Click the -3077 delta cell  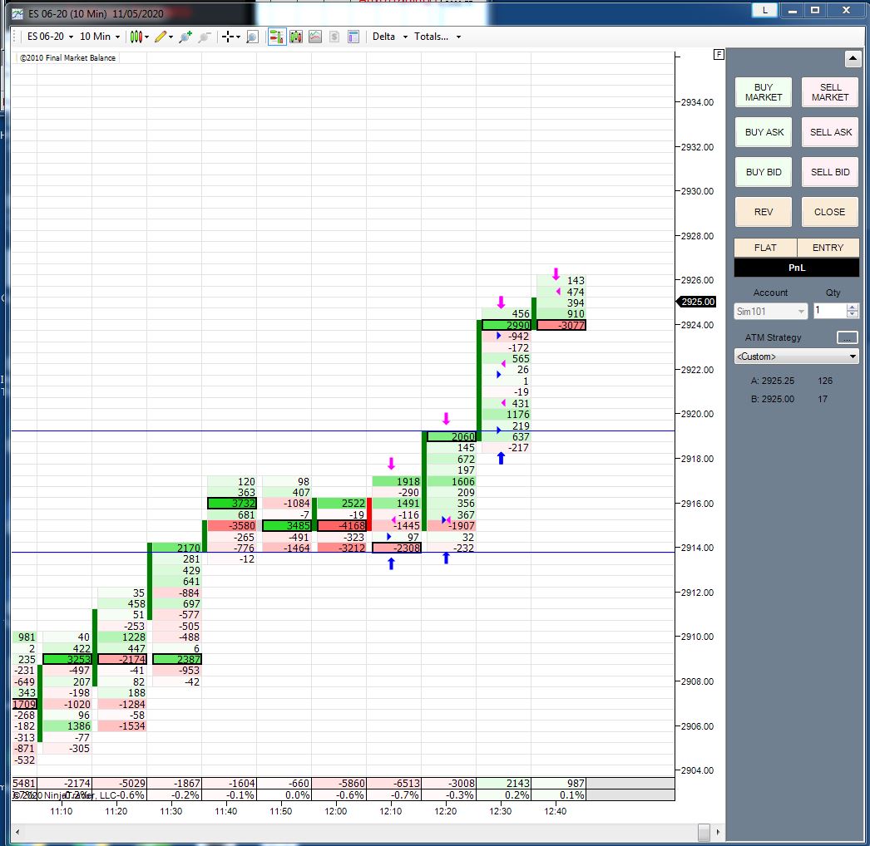[561, 325]
